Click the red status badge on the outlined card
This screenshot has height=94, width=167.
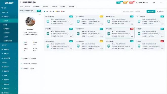[x=132, y=29]
